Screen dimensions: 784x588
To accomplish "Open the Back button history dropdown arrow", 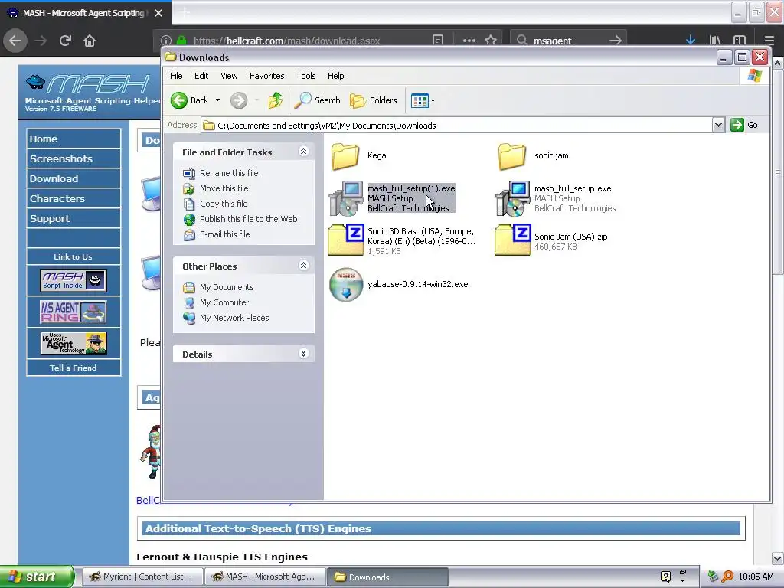I will point(217,100).
